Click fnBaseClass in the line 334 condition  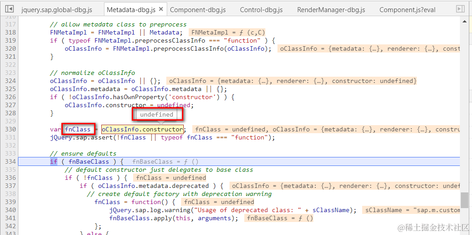click(89, 162)
